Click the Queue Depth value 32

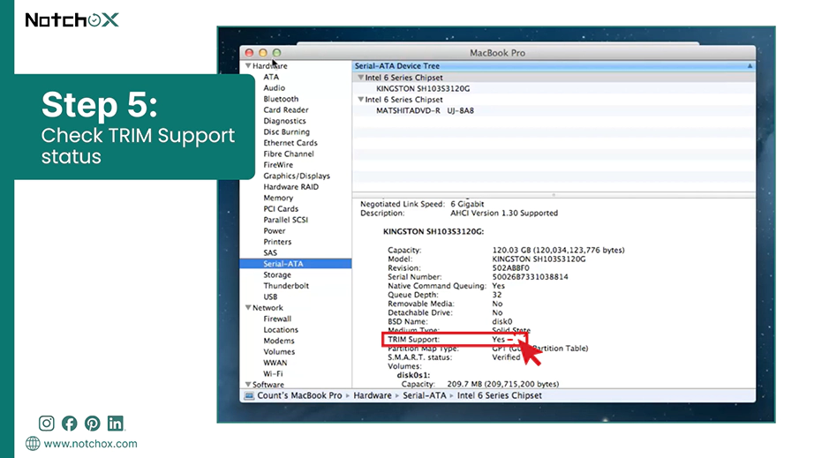coord(497,295)
